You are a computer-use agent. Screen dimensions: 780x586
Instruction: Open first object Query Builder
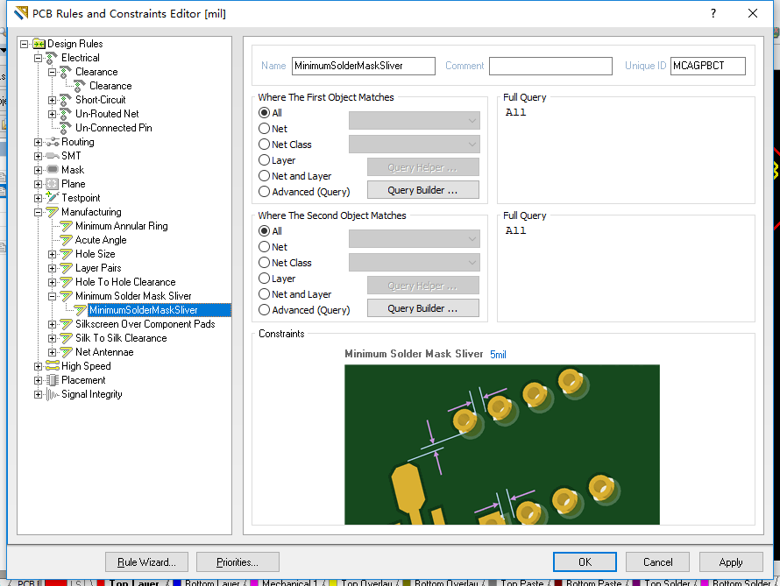pyautogui.click(x=422, y=190)
